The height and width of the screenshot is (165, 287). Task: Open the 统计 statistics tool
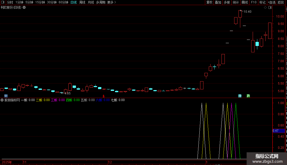click(236, 2)
